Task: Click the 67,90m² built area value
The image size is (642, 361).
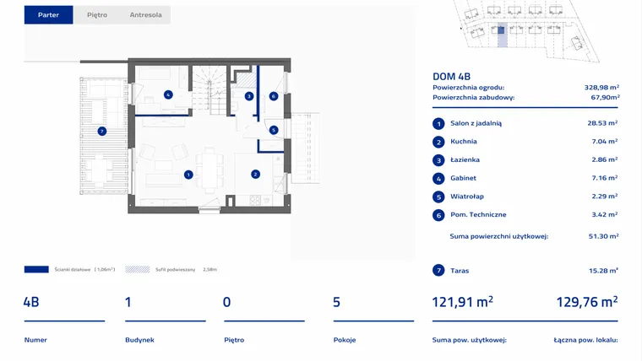Action: (605, 97)
